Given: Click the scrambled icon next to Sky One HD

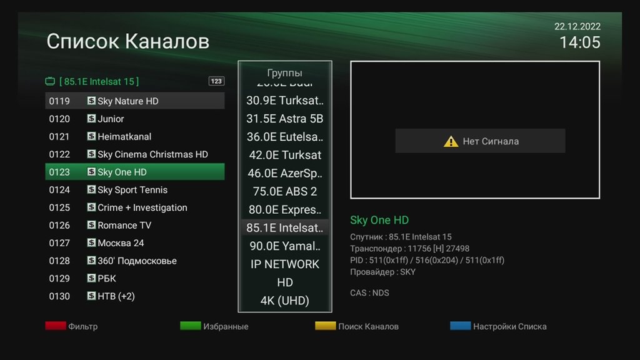Looking at the screenshot, I should [91, 171].
